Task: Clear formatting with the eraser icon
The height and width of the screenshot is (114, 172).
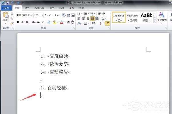Action: (x=64, y=15)
